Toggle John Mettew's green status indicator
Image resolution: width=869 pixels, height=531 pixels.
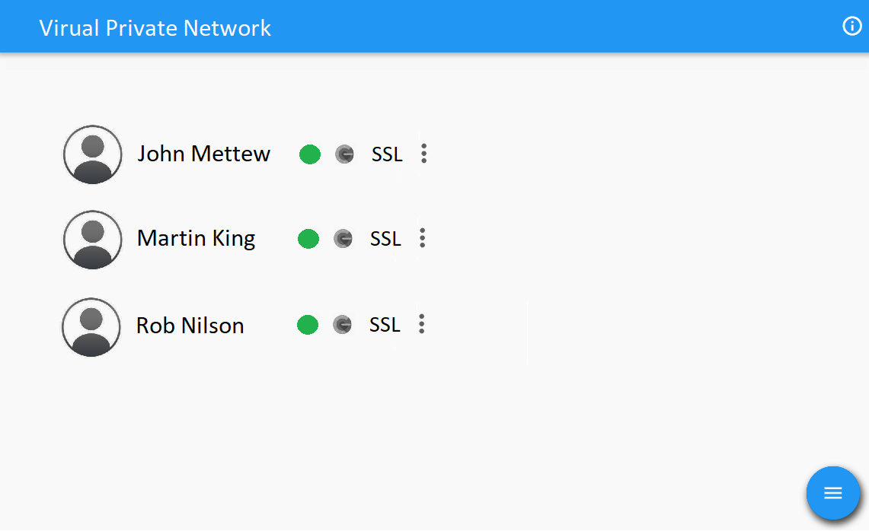[310, 154]
